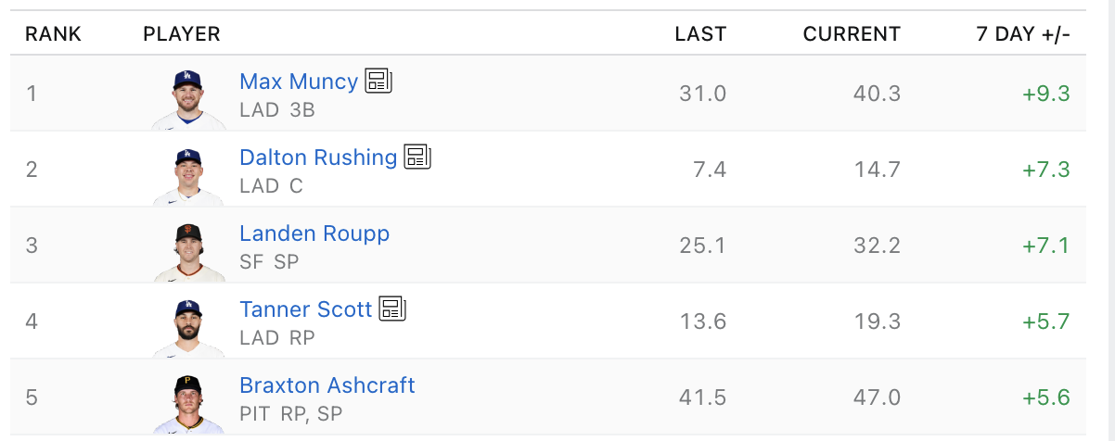Open Dalton Rushing player link

point(317,157)
